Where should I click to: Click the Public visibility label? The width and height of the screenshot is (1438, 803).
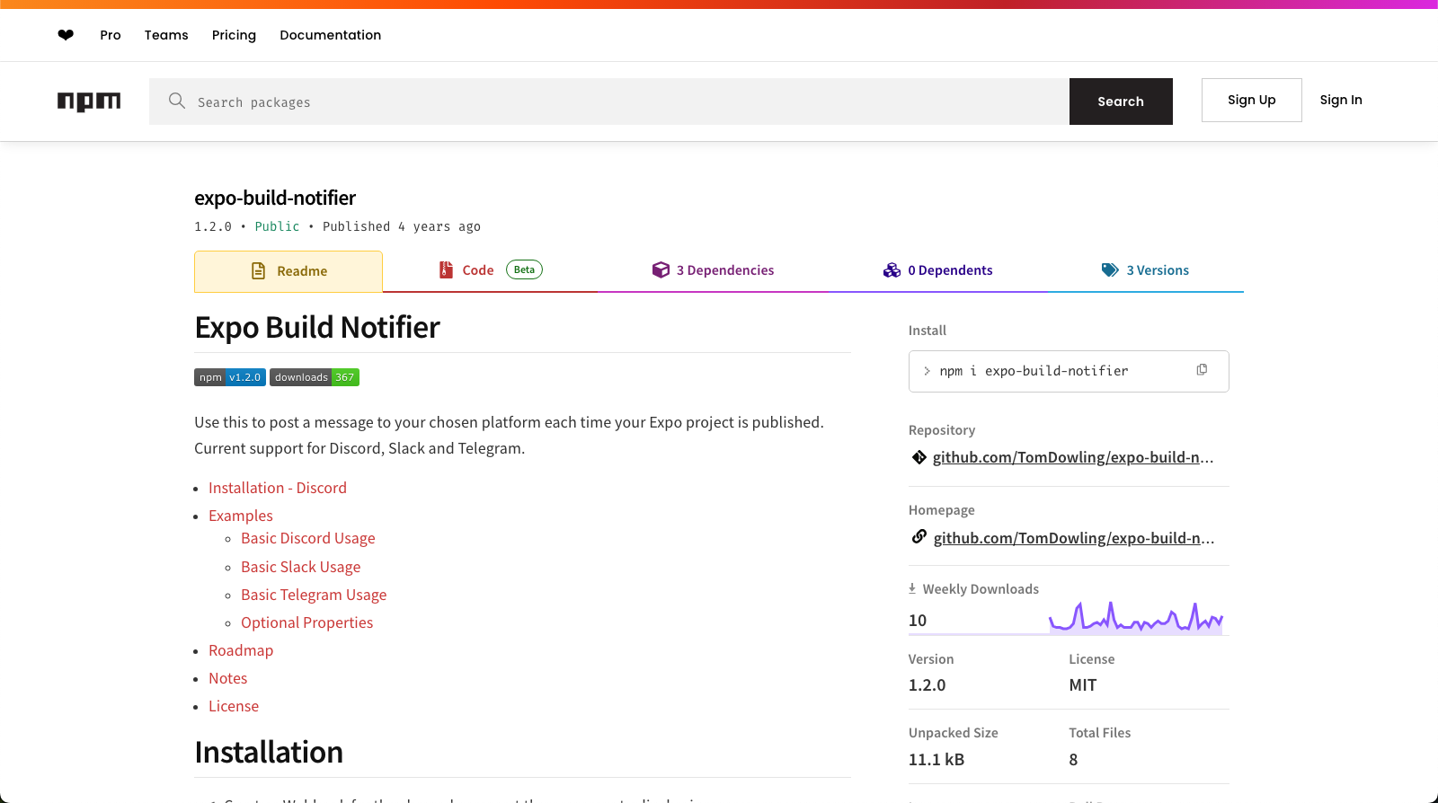277,226
